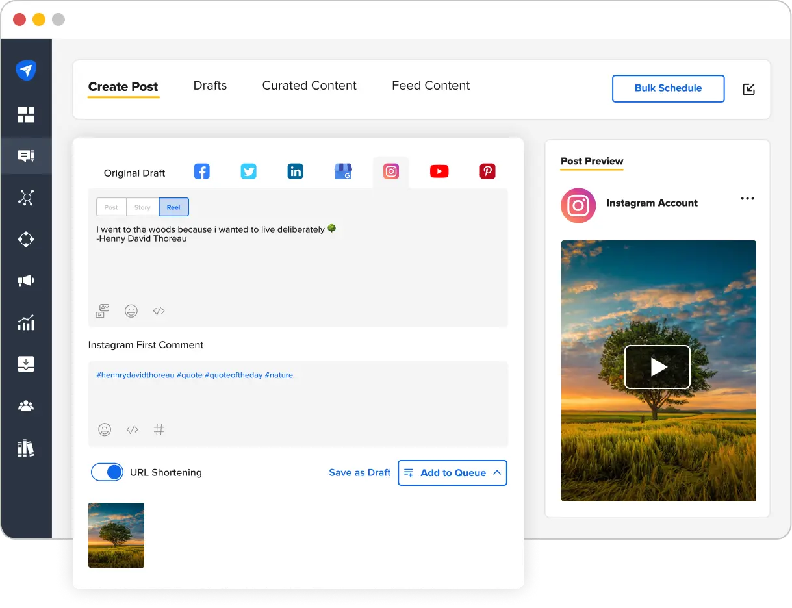Switch to the Drafts tab

[x=209, y=85]
